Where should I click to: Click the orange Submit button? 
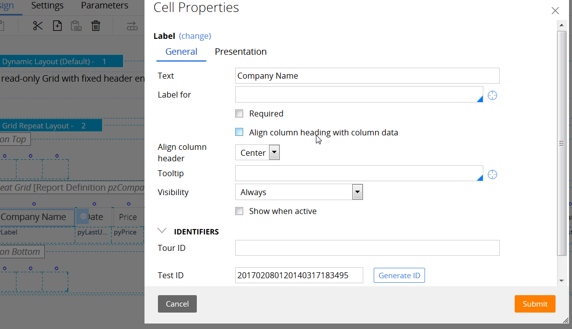point(535,304)
